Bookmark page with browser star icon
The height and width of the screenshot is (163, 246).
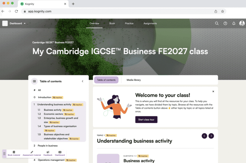point(223,11)
